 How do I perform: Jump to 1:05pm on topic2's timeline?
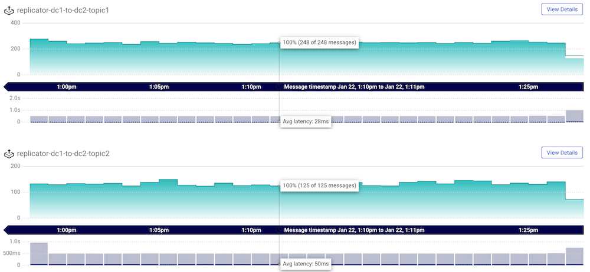159,230
